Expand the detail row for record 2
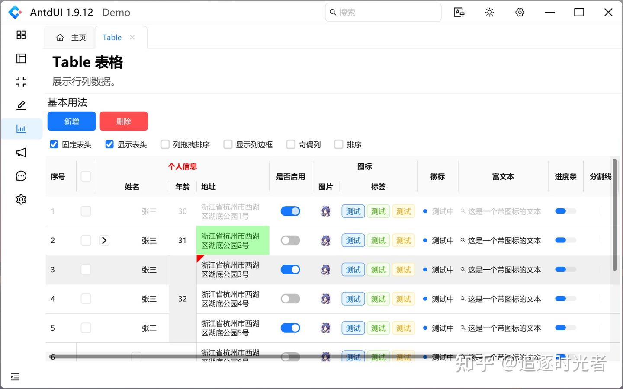623x389 pixels. (x=104, y=240)
